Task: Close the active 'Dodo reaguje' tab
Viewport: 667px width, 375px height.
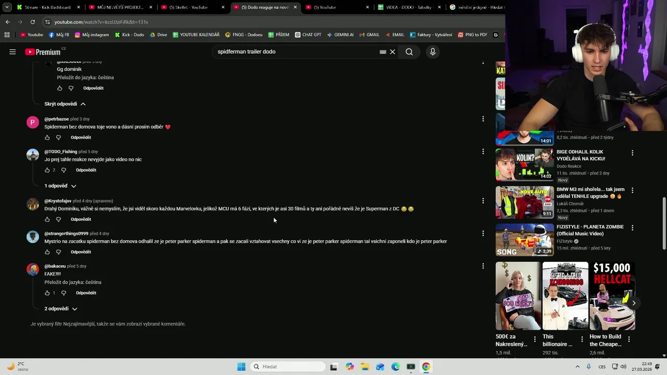Action: [x=295, y=7]
